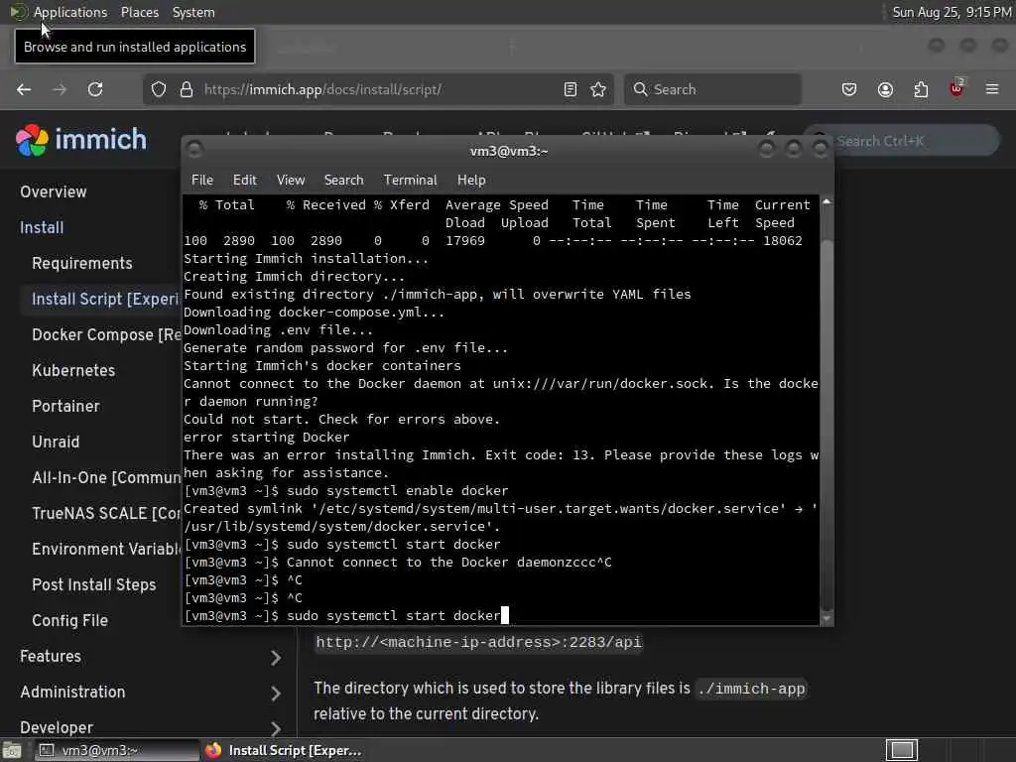Open the terminal Edit menu

click(x=245, y=181)
